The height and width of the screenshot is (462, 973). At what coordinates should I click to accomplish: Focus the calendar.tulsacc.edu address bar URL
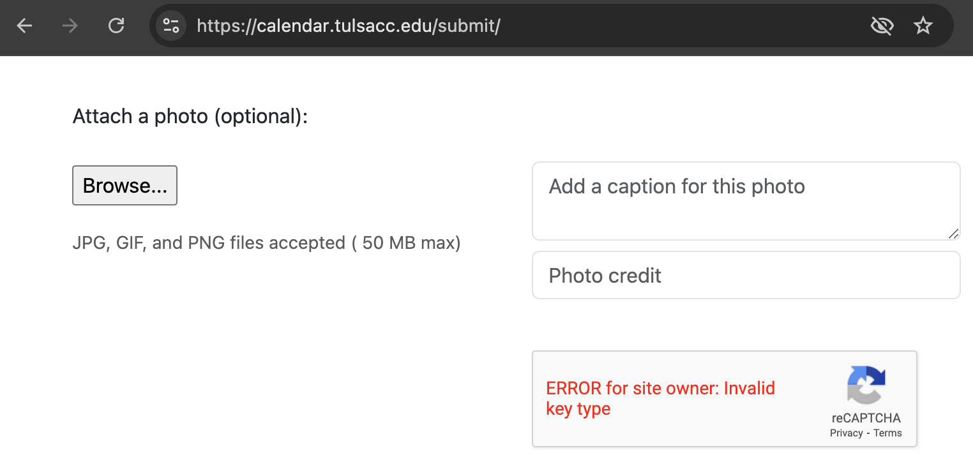(x=348, y=26)
